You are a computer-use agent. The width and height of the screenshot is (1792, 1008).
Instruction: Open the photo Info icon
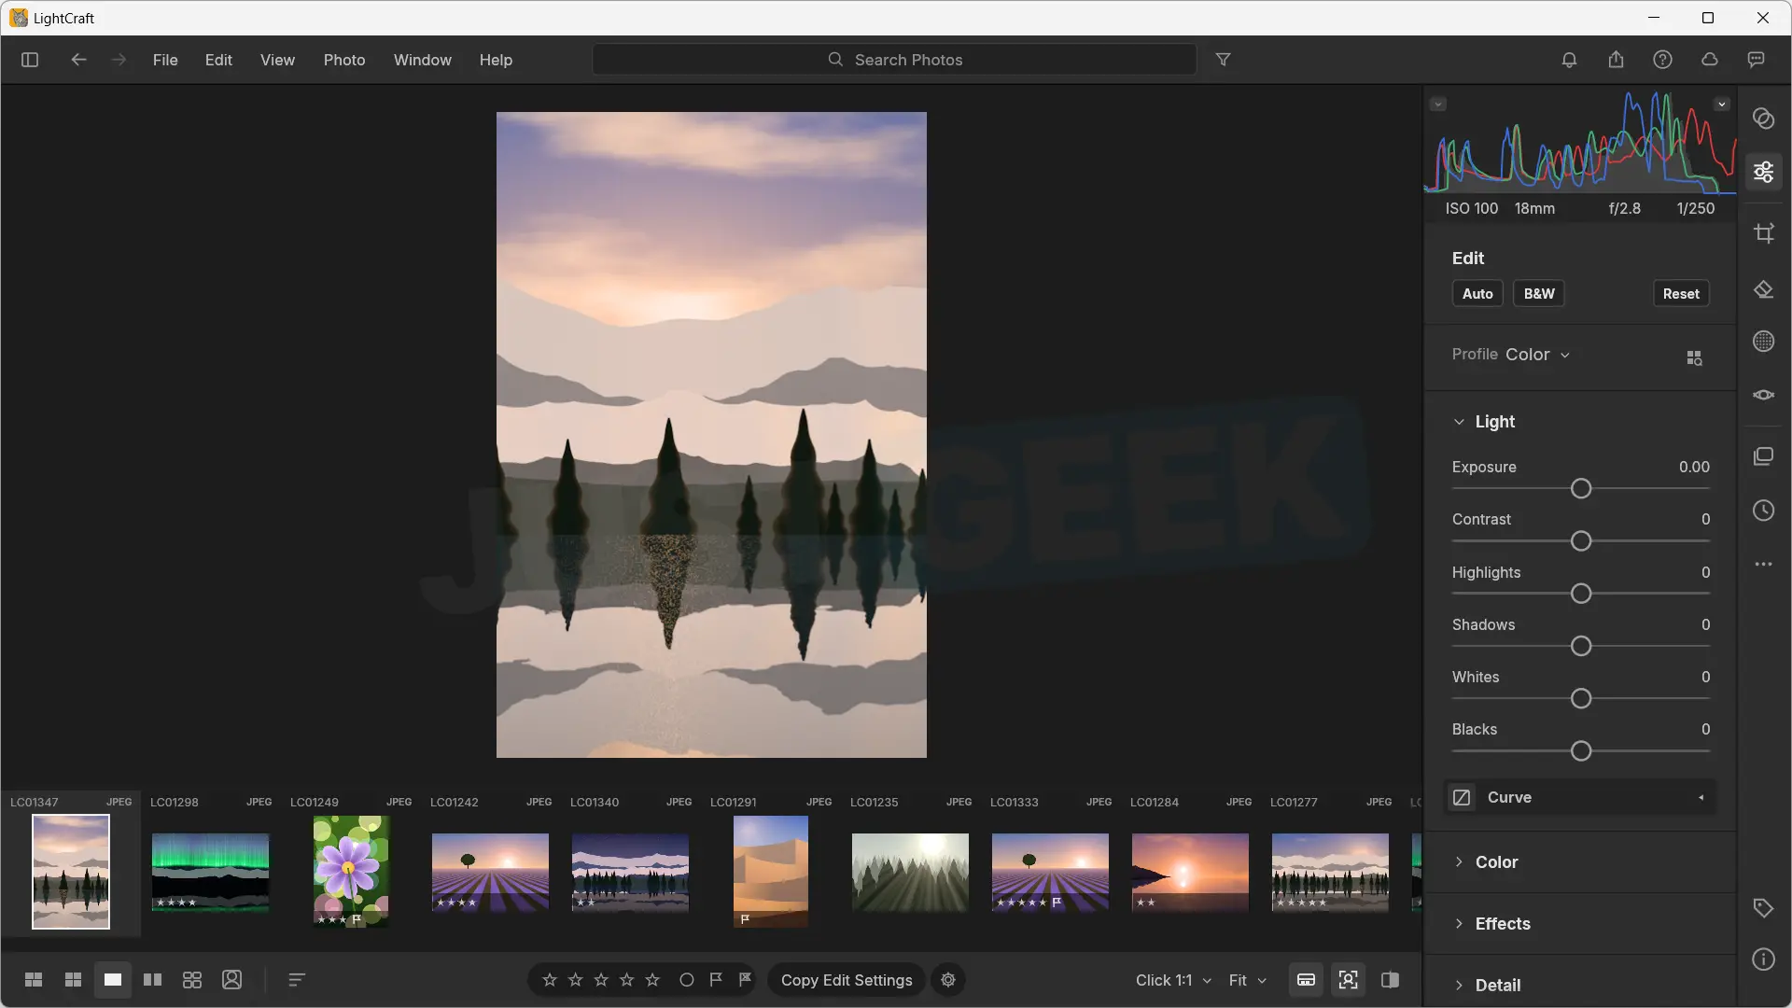(x=1763, y=959)
